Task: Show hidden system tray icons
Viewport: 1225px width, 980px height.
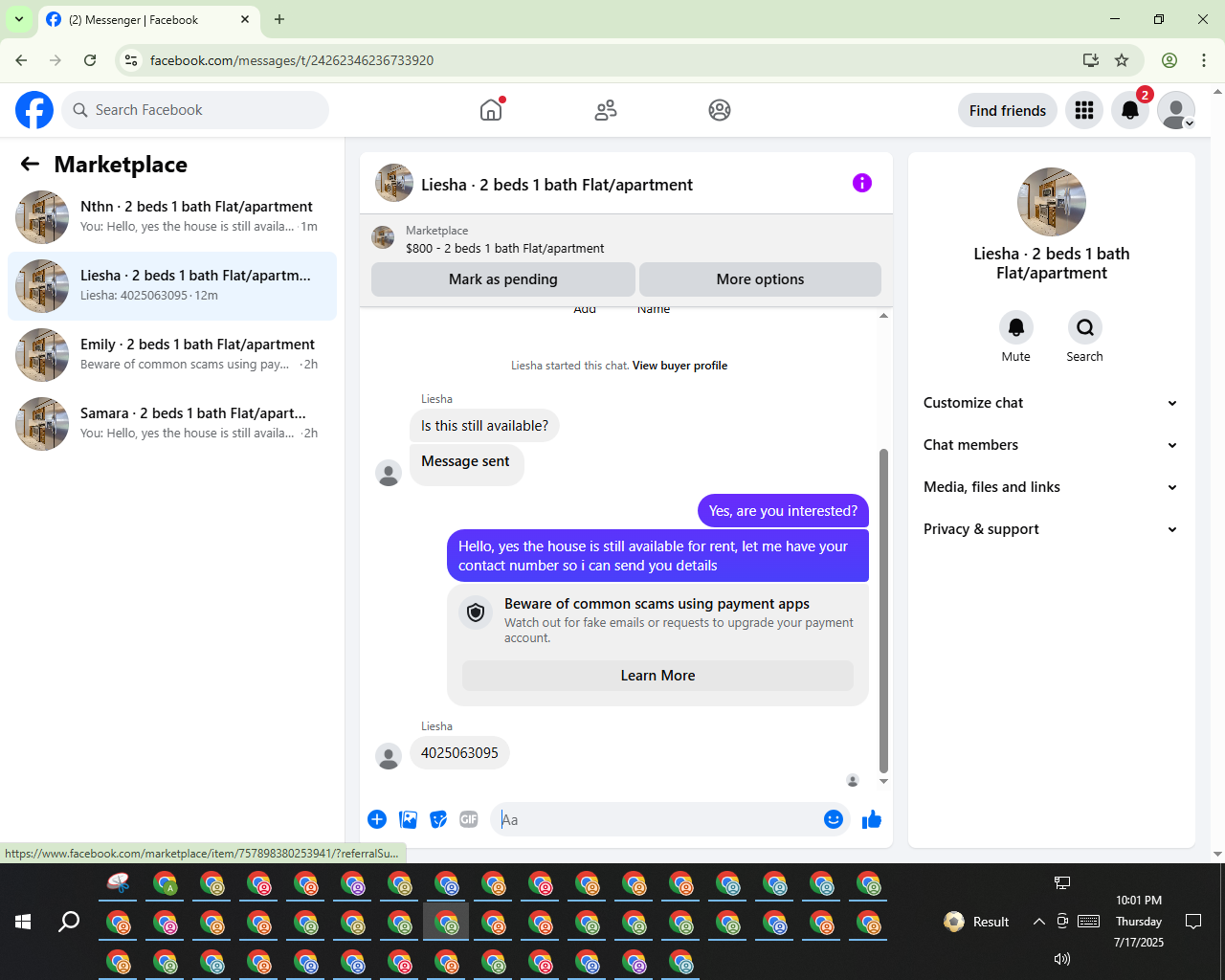Action: click(x=1038, y=922)
